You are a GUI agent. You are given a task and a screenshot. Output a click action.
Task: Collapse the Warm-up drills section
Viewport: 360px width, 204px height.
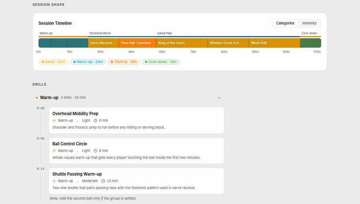point(219,98)
